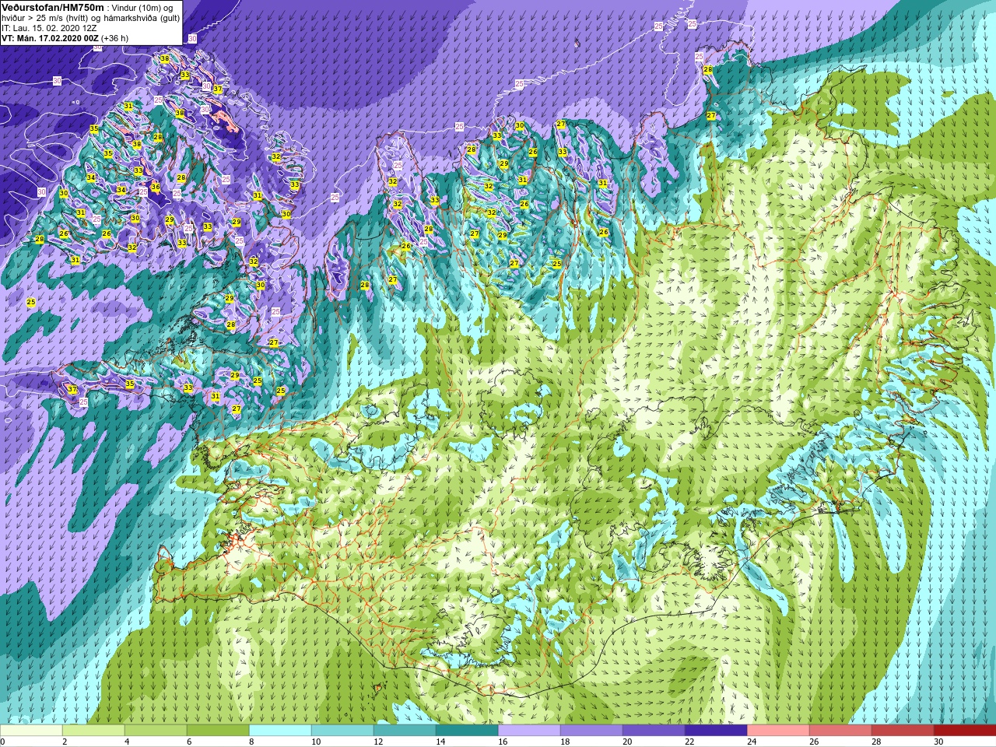Click the 0–2 m/s pale yellow legend swatch
This screenshot has height=747, width=996.
click(x=31, y=731)
